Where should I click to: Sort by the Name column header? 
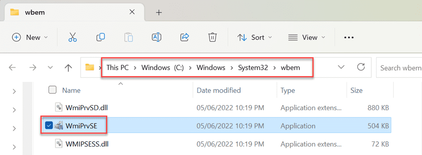coord(71,90)
